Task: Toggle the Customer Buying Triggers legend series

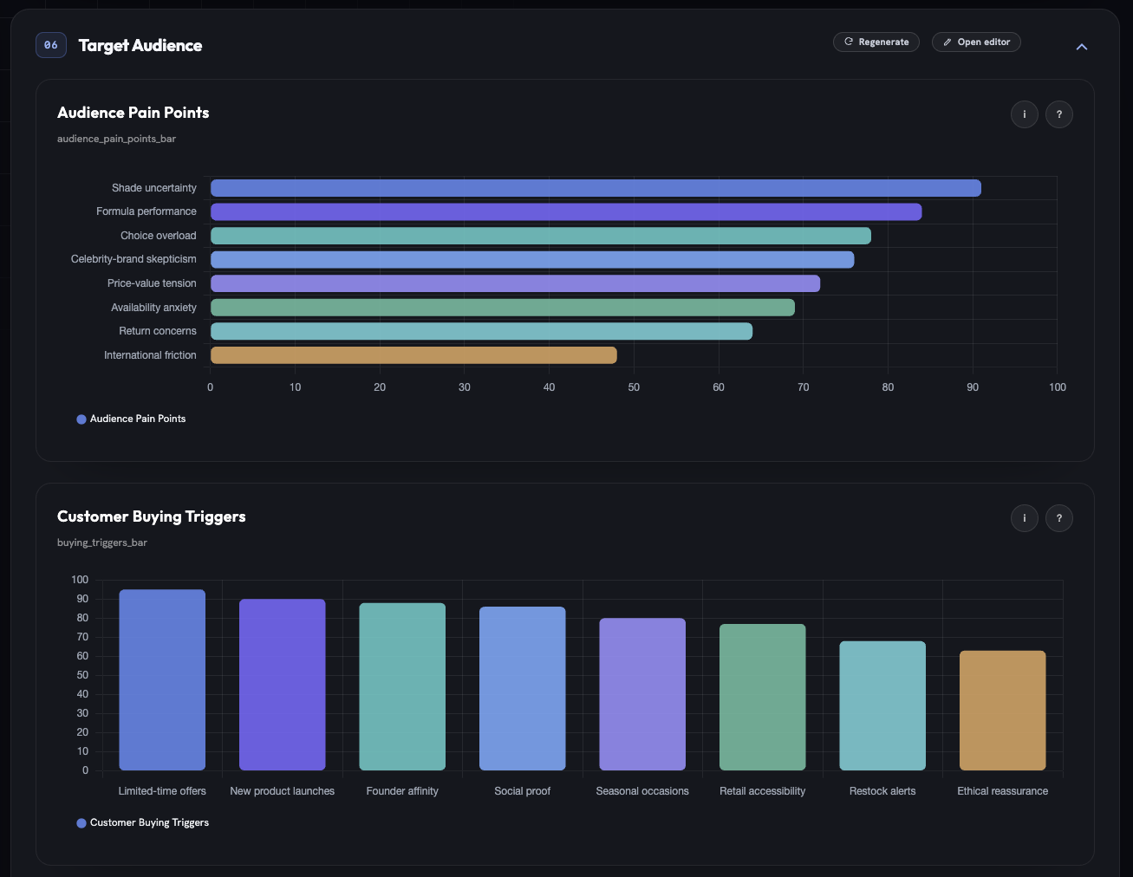Action: tap(142, 822)
